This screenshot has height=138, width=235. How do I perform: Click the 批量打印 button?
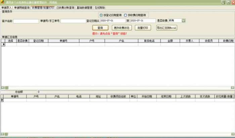(x=143, y=28)
